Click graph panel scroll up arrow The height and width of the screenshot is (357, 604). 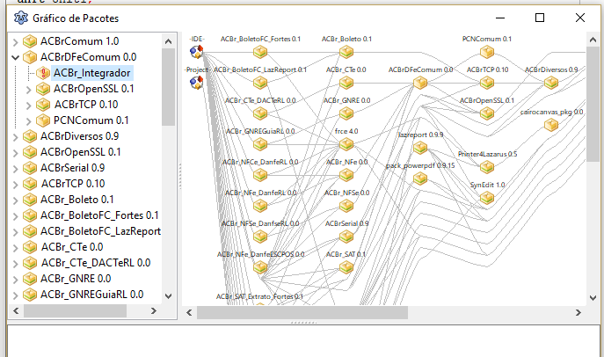coord(593,40)
